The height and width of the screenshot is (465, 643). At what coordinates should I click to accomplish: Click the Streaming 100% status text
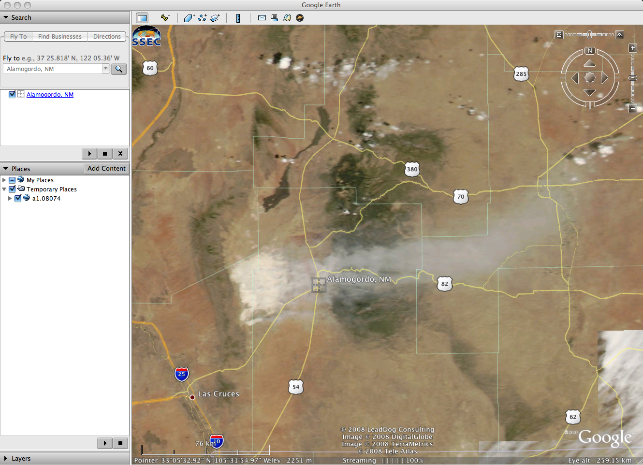click(x=383, y=461)
